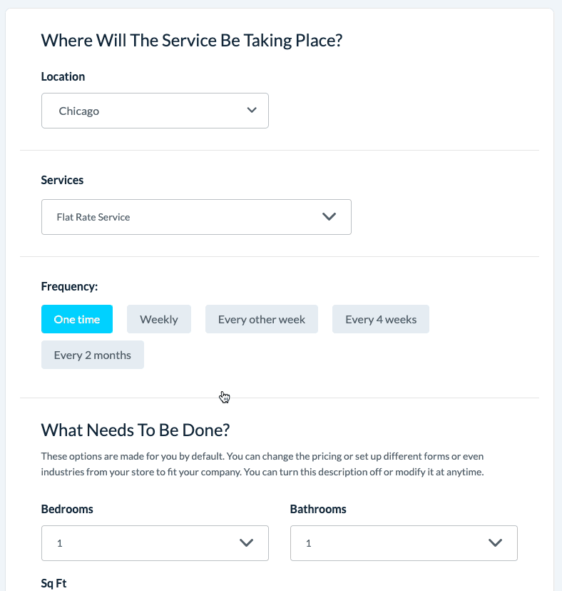Click the default options description paragraph
The image size is (562, 591).
coord(262,464)
